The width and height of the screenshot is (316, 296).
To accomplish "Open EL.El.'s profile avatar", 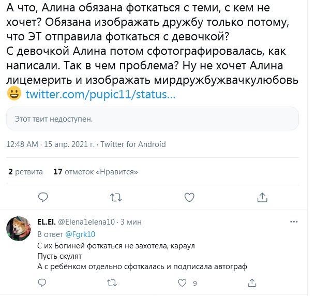I will click(18, 229).
